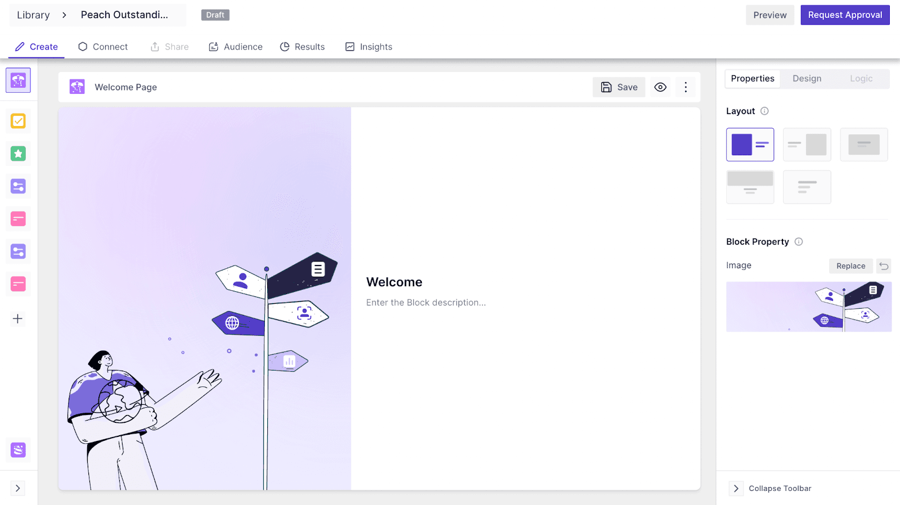This screenshot has width=900, height=505.
Task: Click the breadcrumb chevron separator
Action: 64,15
